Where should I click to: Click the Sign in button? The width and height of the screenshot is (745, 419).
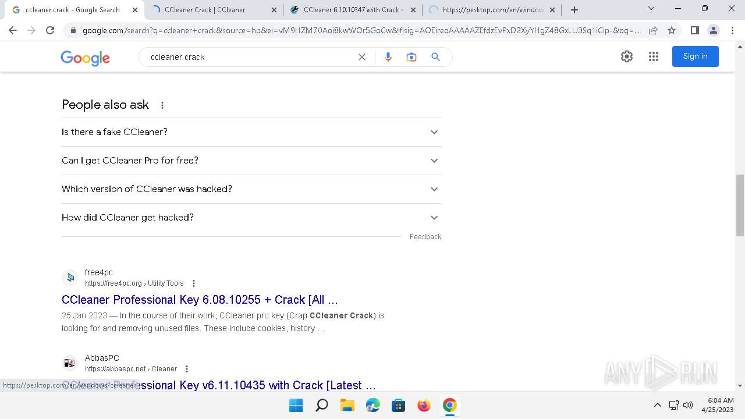coord(696,56)
